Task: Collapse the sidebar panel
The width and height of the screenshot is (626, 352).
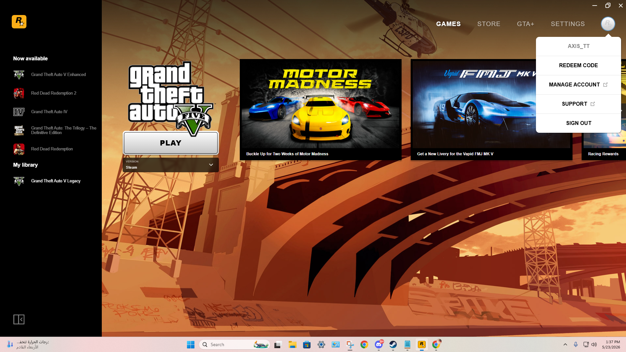Action: (x=19, y=319)
